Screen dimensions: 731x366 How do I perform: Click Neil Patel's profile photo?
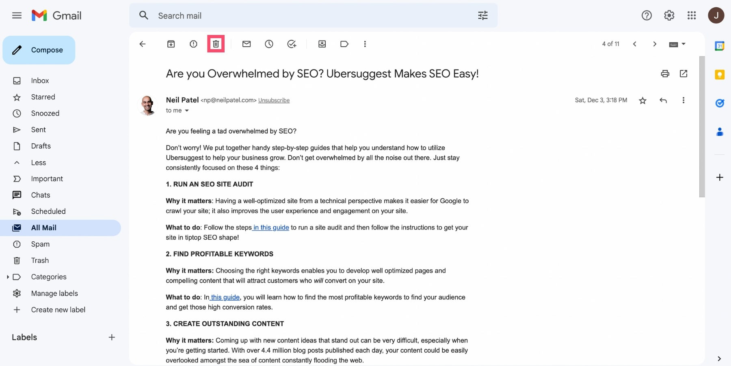click(x=148, y=105)
